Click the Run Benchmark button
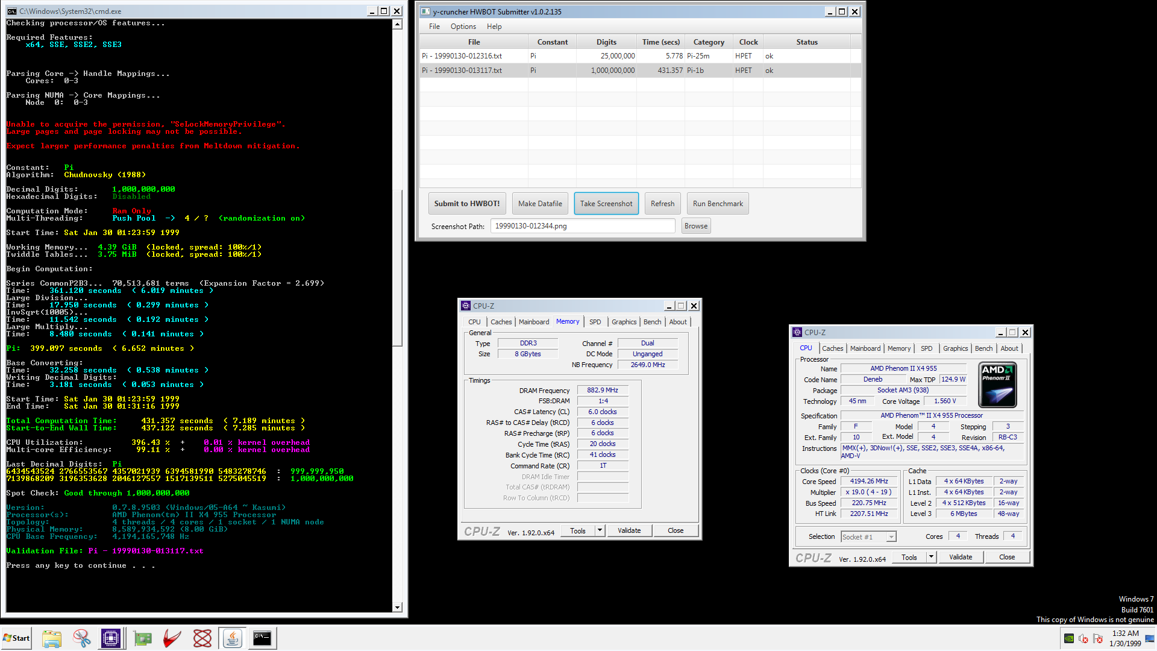This screenshot has height=651, width=1157. coord(718,204)
